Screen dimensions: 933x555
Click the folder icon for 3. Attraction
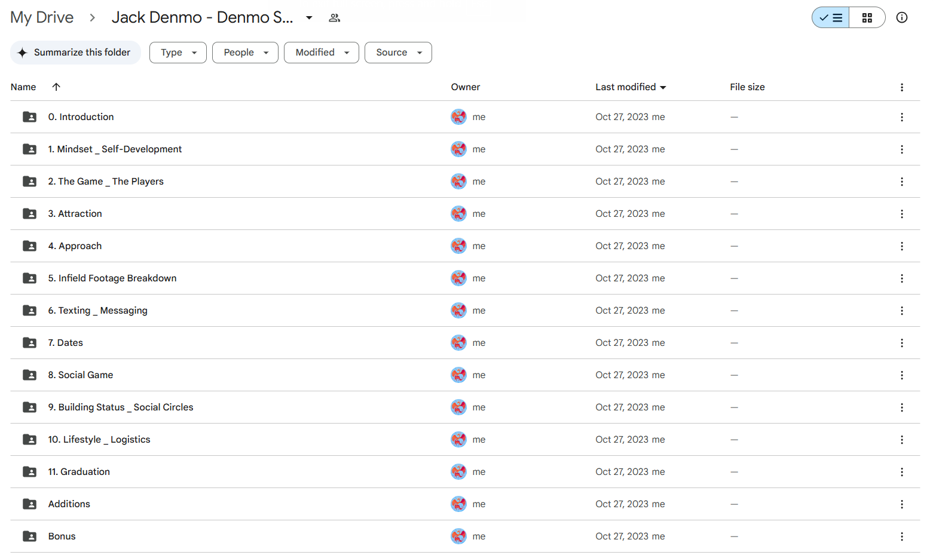[29, 214]
